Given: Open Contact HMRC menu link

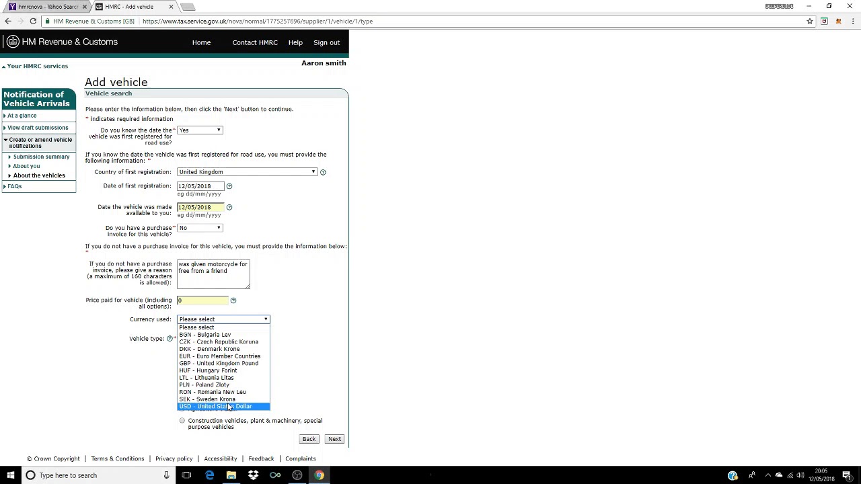Looking at the screenshot, I should point(255,42).
